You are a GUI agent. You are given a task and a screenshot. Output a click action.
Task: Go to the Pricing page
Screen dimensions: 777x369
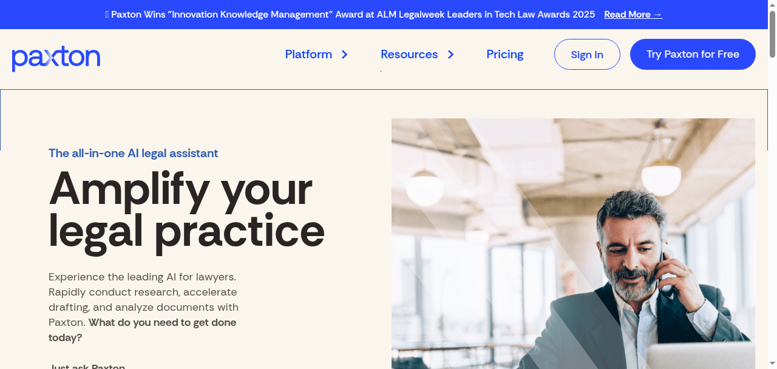(x=505, y=55)
